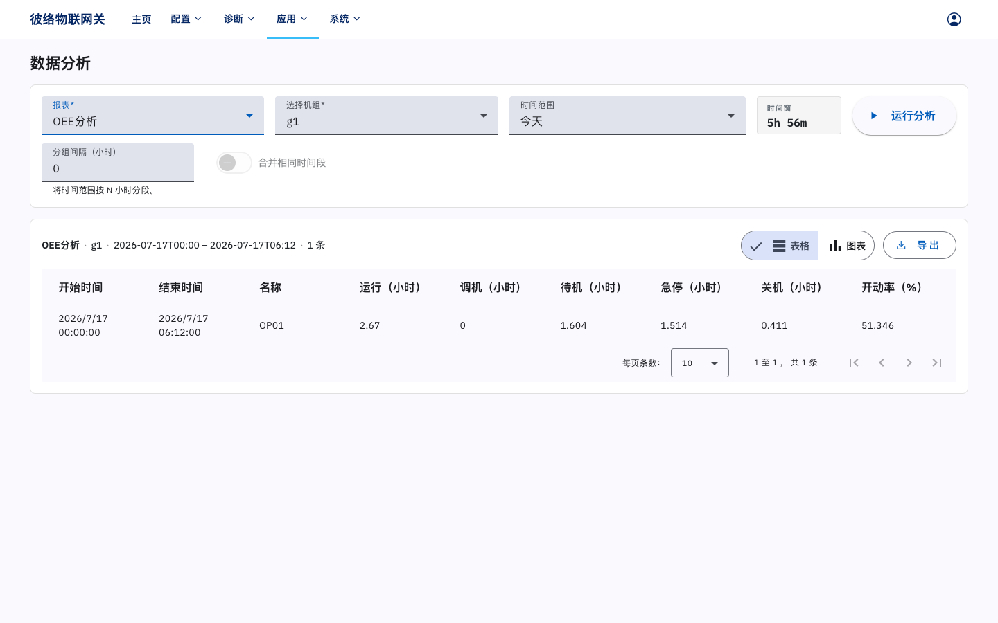Open the 时间范围 今天 dropdown
The image size is (998, 623).
coord(627,116)
